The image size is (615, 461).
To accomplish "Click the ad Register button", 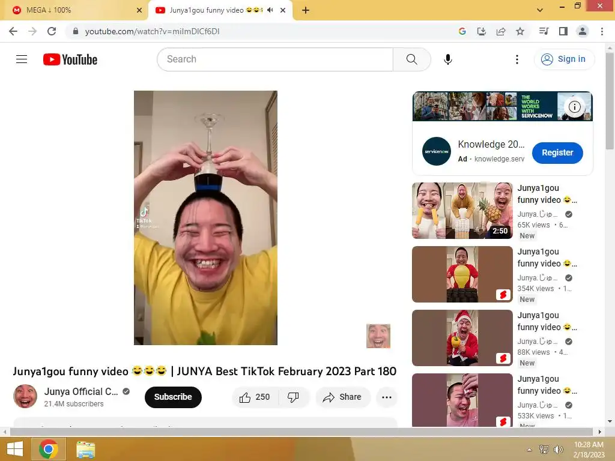I will click(557, 152).
